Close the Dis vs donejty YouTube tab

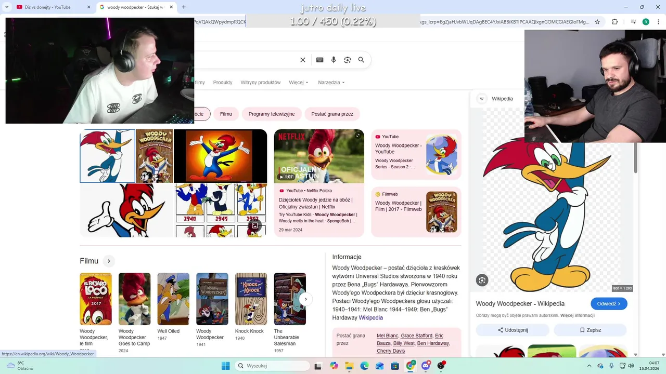coord(88,7)
